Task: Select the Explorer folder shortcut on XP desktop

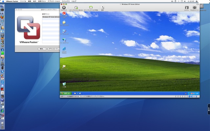Action: click(x=64, y=66)
